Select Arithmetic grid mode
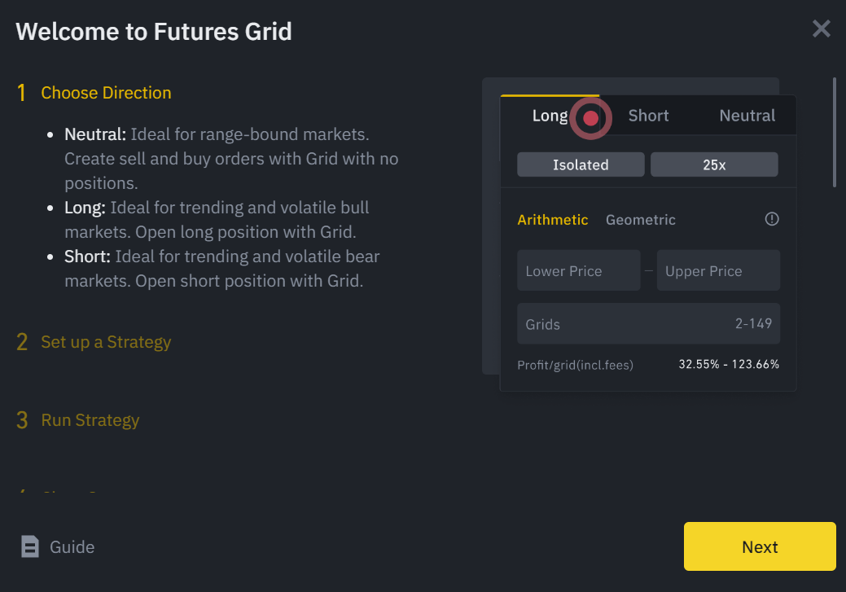 point(552,220)
